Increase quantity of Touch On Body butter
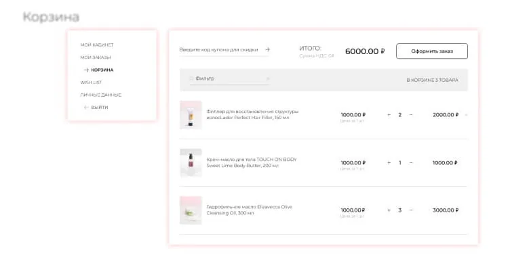The image size is (512, 259). 389,162
